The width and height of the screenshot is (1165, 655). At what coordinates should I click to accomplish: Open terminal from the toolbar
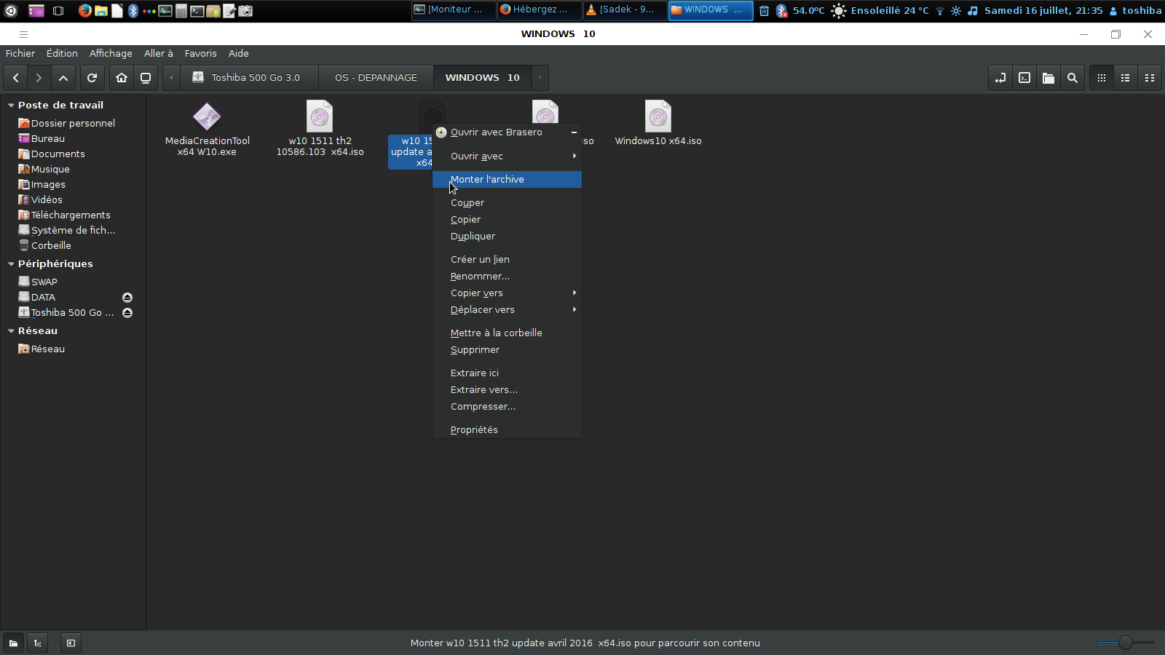1024,78
